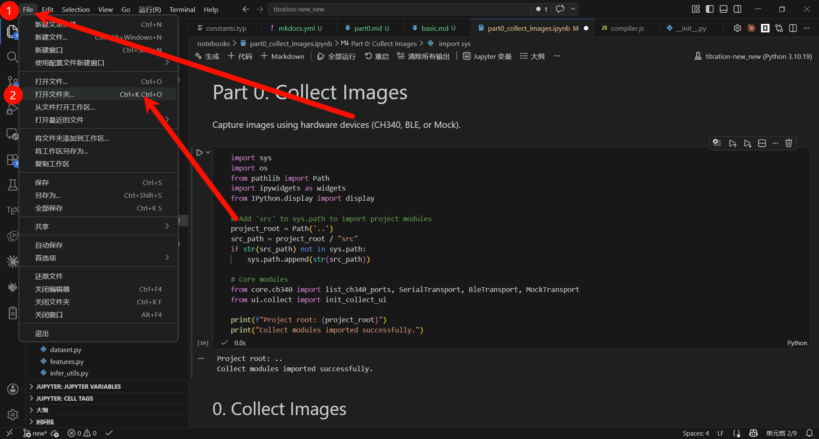Viewport: 819px width, 439px height.
Task: Execute cell and below from cell toolbar
Action: click(x=747, y=143)
